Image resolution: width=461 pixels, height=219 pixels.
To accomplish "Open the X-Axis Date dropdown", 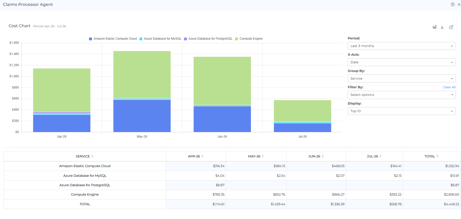I will click(402, 62).
